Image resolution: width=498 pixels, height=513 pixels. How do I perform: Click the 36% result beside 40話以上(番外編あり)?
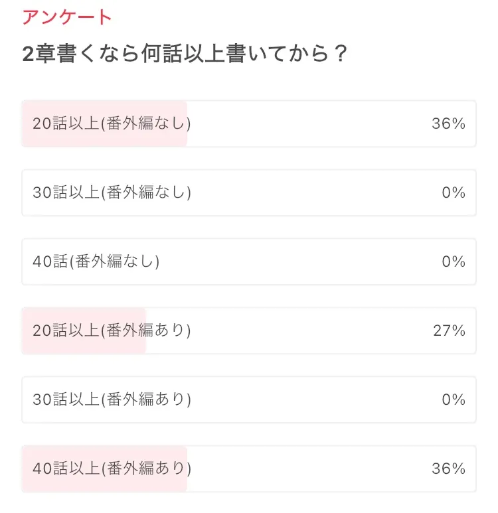[x=448, y=469]
